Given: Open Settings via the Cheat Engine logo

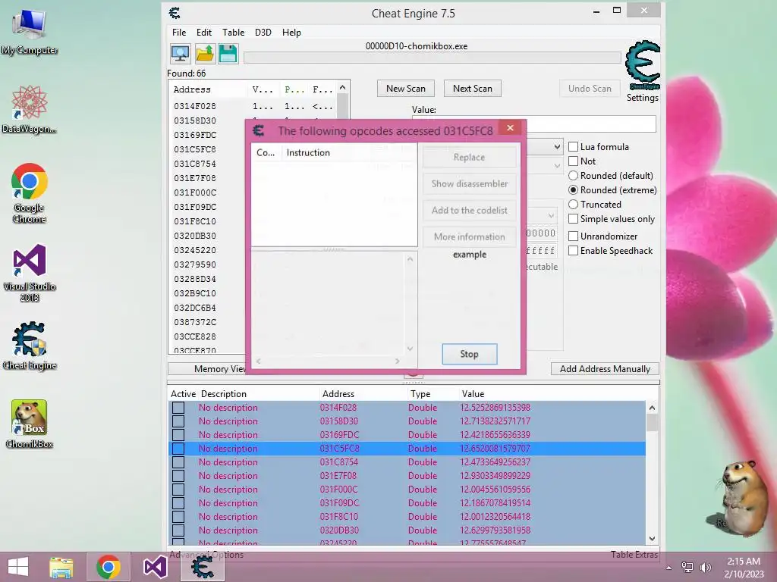Looking at the screenshot, I should (x=643, y=65).
